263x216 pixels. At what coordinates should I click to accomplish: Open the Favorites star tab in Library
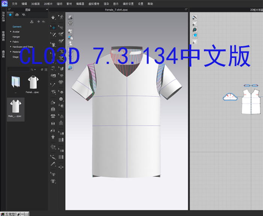point(10,15)
